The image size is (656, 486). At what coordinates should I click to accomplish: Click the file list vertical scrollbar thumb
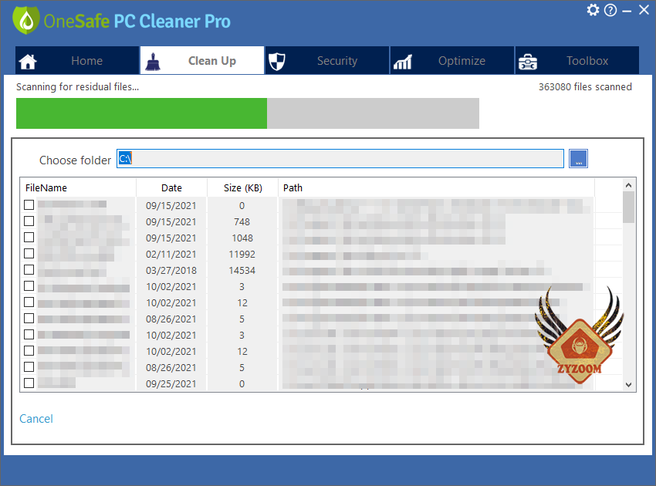click(628, 207)
